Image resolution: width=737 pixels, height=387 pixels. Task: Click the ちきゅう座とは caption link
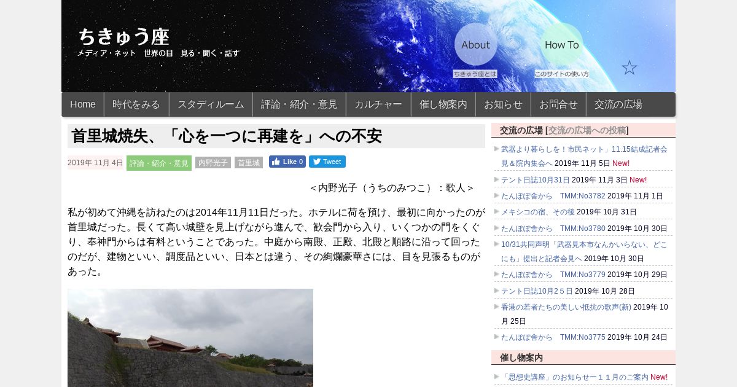[475, 74]
